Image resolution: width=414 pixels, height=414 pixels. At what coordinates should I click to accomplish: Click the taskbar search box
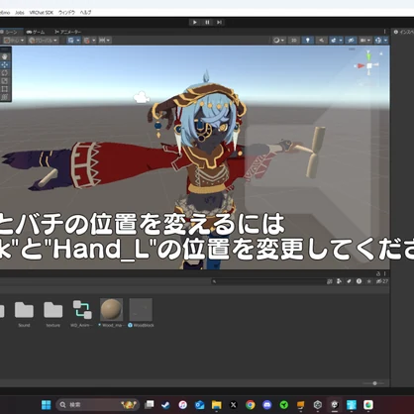(98, 404)
